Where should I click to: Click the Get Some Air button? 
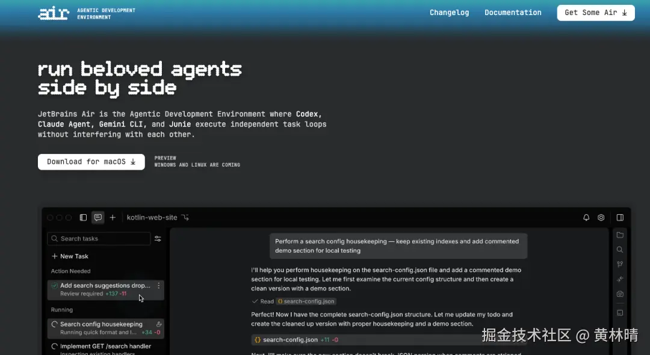point(596,13)
